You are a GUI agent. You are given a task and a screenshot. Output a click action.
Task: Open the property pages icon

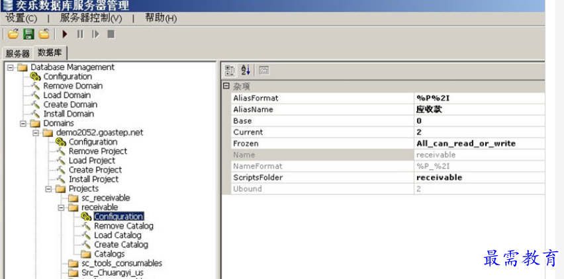coord(264,70)
